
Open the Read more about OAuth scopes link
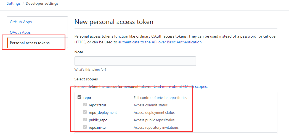coord(180,86)
